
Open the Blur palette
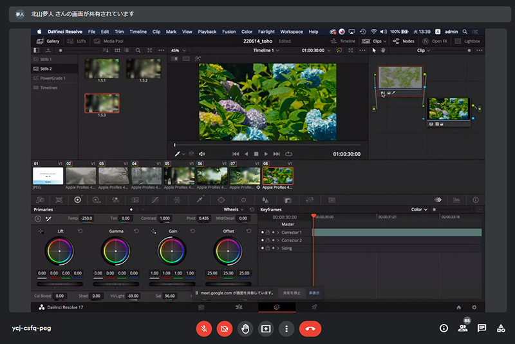point(265,200)
